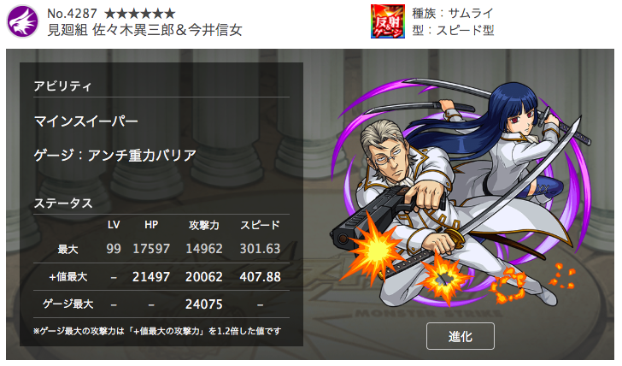
Task: Click the purple dark attribute wolf icon
Action: [22, 21]
